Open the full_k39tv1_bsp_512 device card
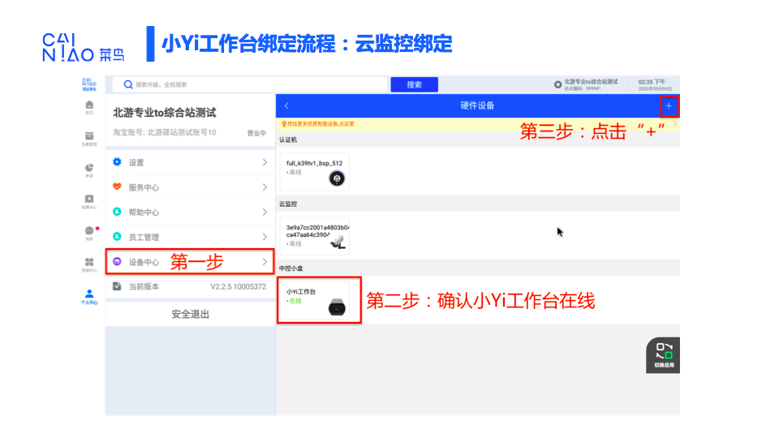 tap(315, 172)
